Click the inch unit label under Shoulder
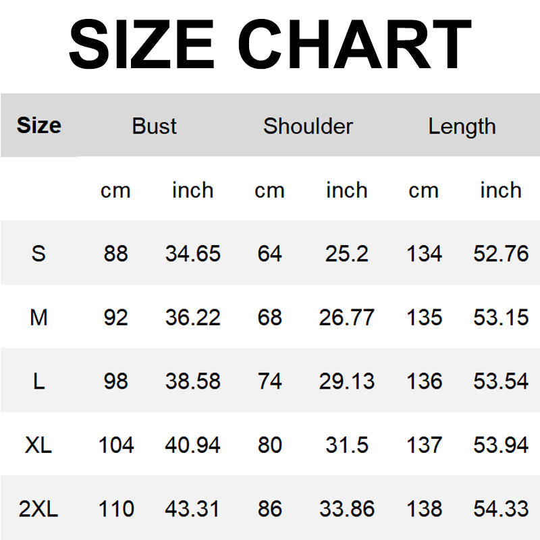 [346, 190]
